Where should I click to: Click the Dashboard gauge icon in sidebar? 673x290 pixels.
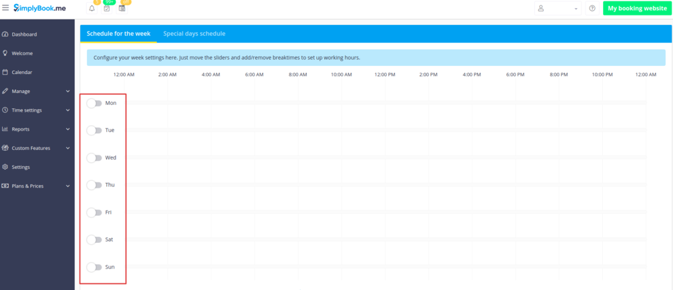pyautogui.click(x=5, y=34)
